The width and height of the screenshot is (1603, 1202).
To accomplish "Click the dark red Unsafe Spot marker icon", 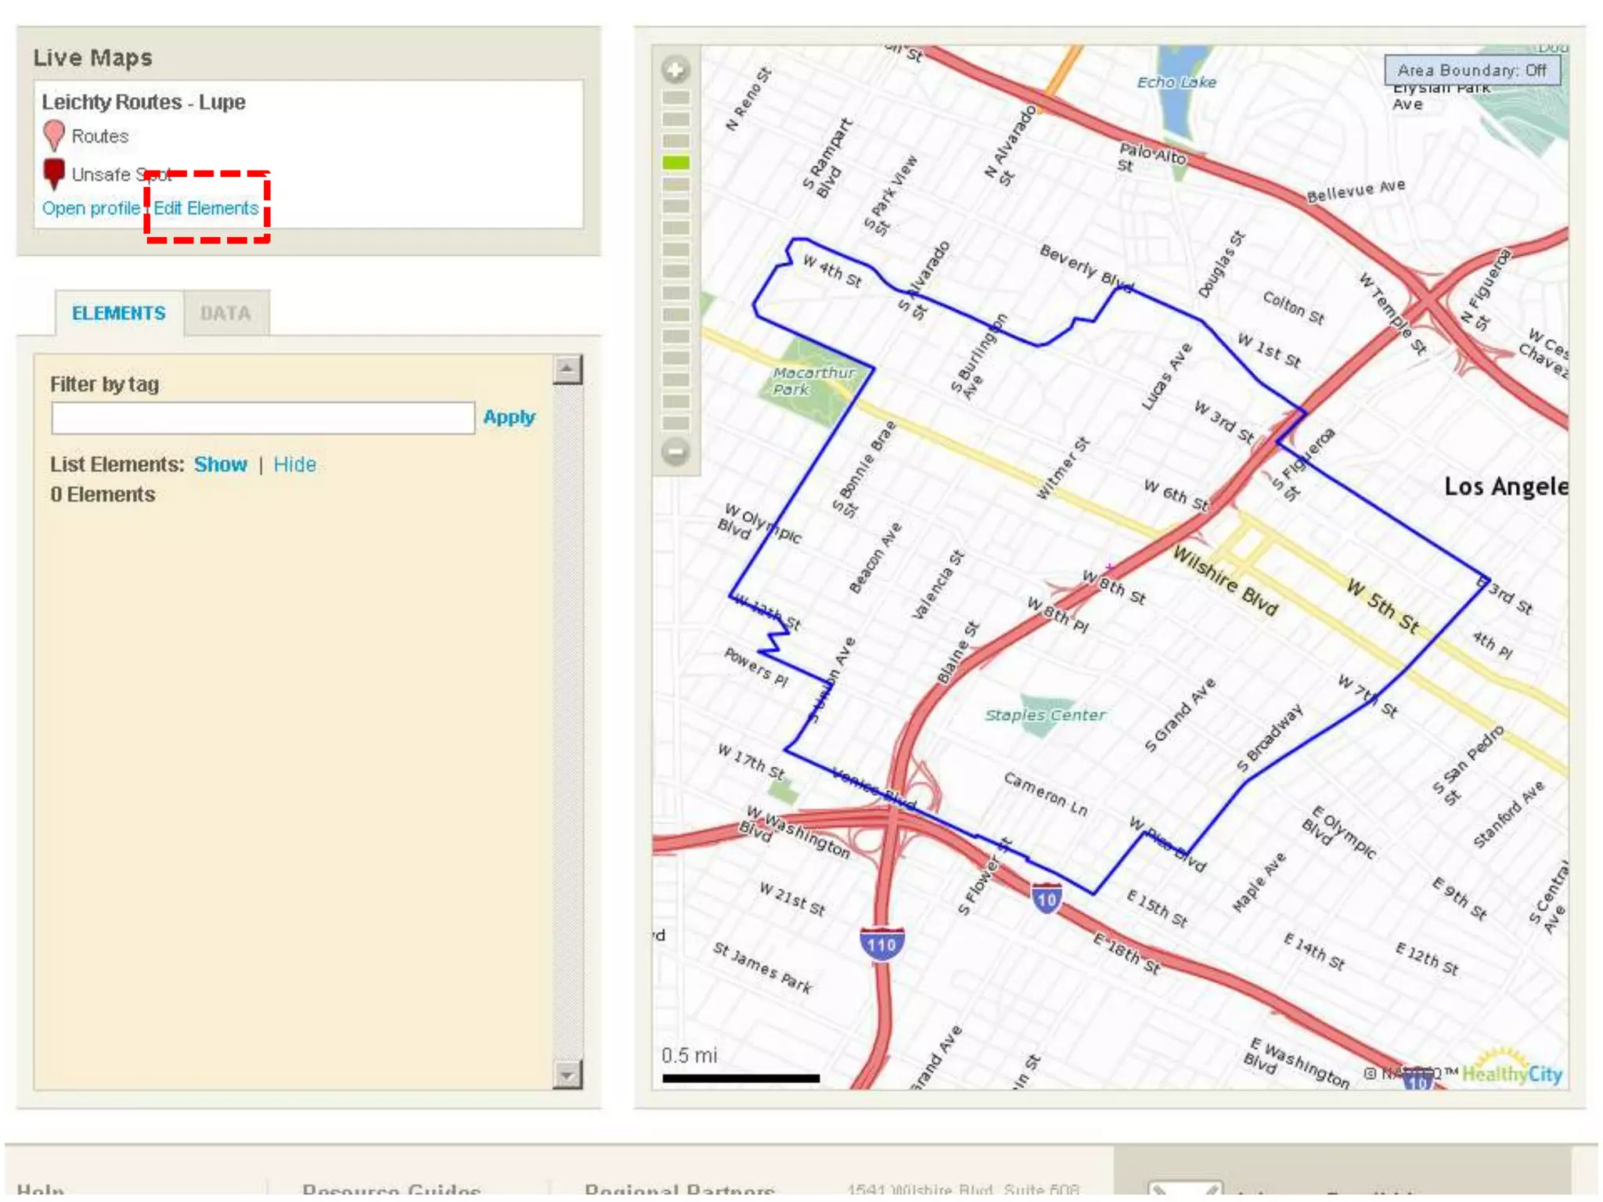I will [54, 174].
